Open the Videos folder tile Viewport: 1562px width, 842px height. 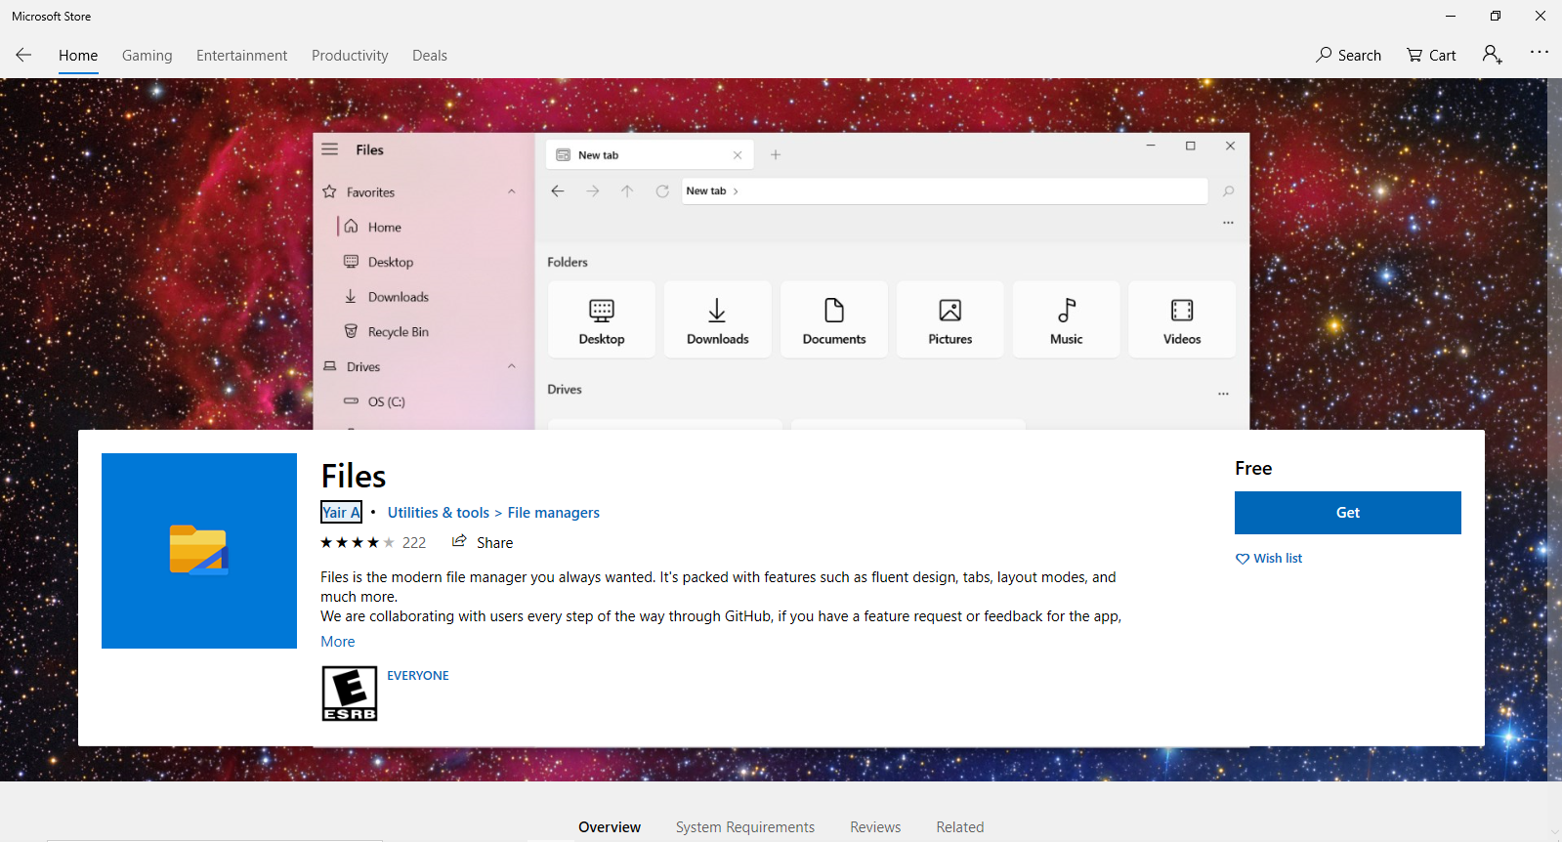(x=1182, y=320)
